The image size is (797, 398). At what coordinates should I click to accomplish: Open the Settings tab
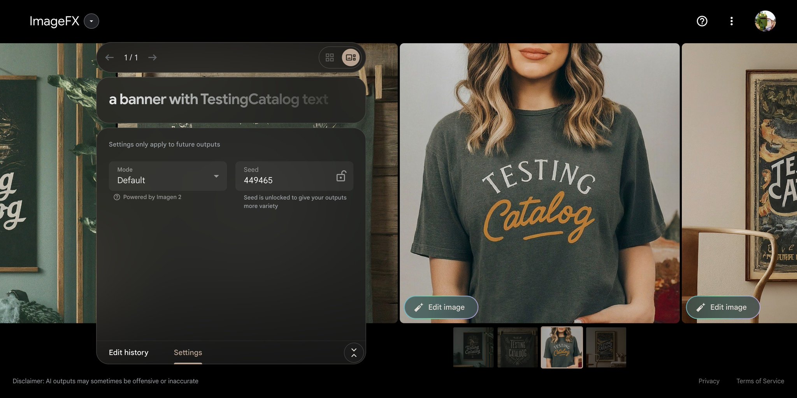tap(188, 352)
